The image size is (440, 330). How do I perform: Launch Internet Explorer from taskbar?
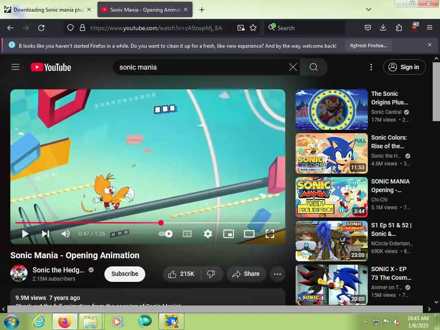[x=38, y=321]
